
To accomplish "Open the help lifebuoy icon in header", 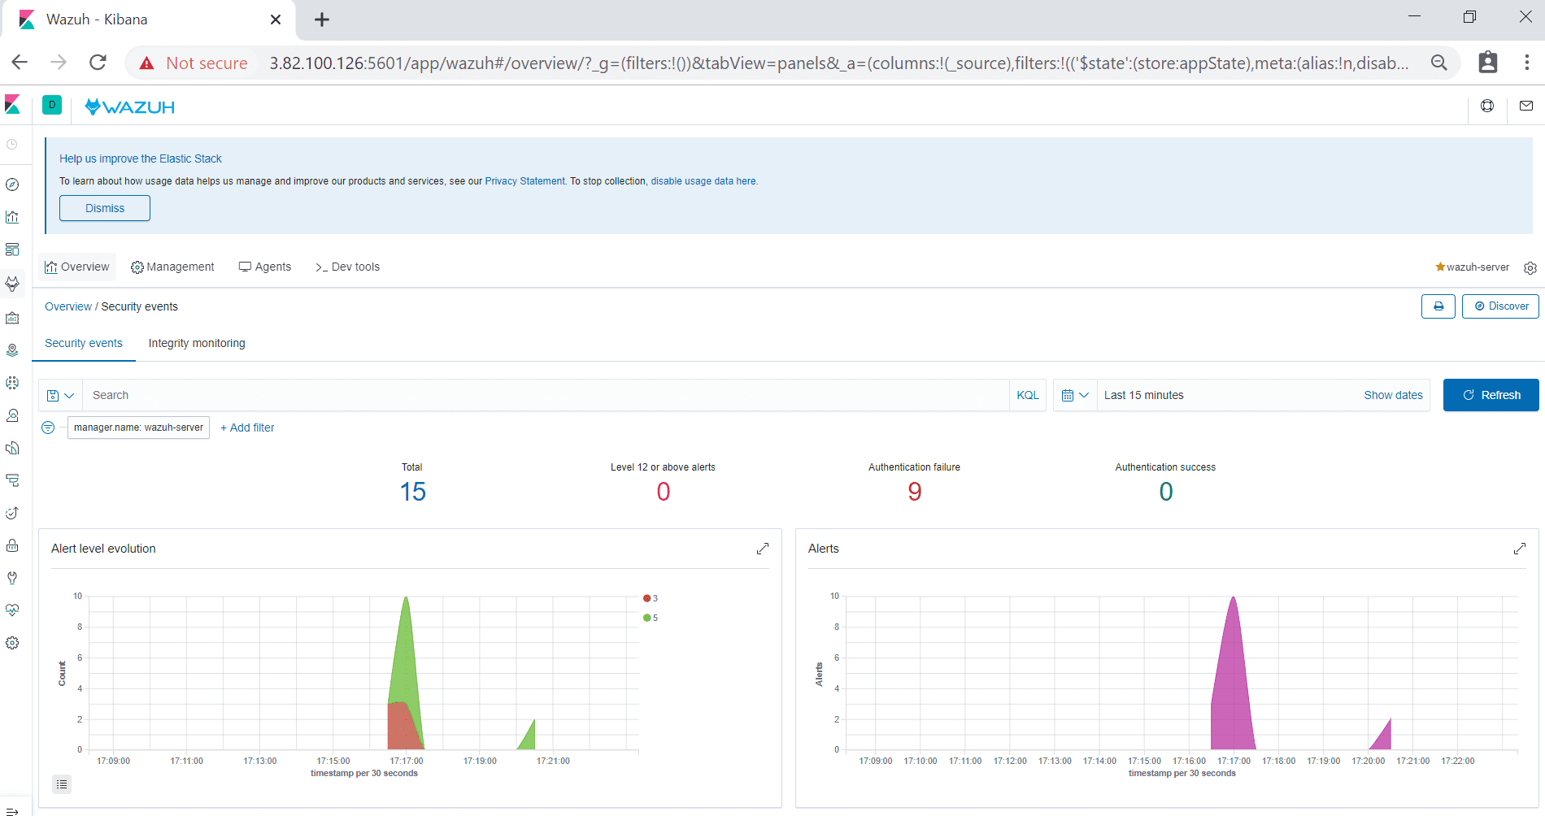I will coord(1487,106).
